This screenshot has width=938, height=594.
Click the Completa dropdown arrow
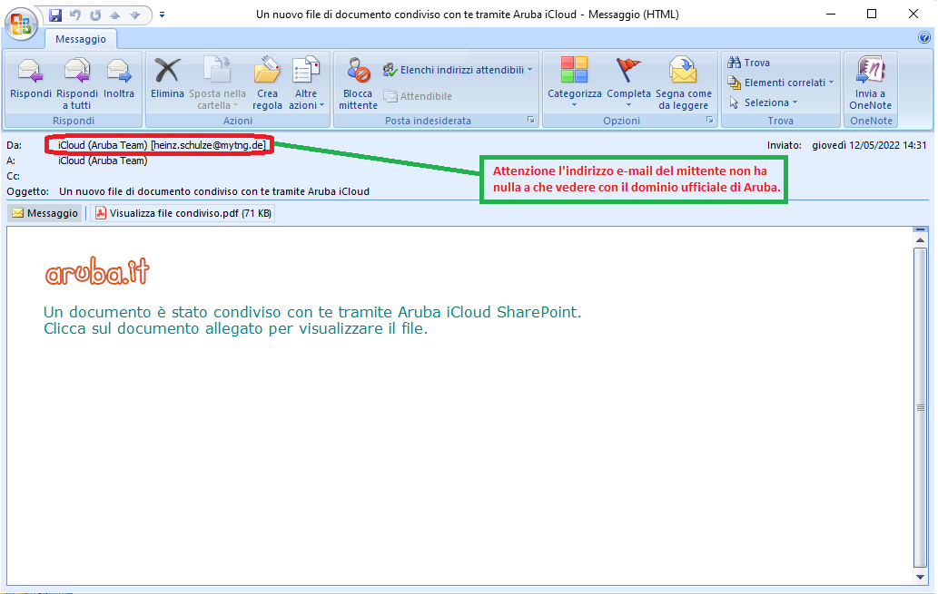pyautogui.click(x=628, y=105)
